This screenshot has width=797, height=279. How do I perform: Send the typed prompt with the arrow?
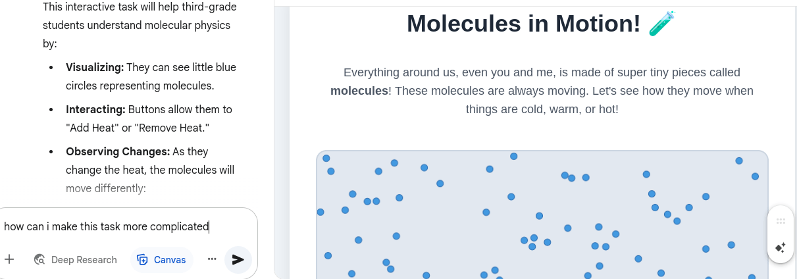[238, 260]
